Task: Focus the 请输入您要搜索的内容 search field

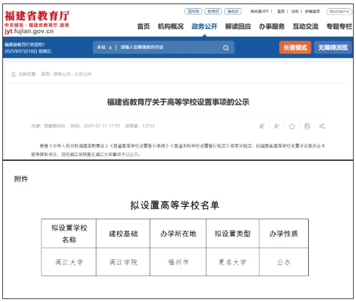Action: click(169, 47)
